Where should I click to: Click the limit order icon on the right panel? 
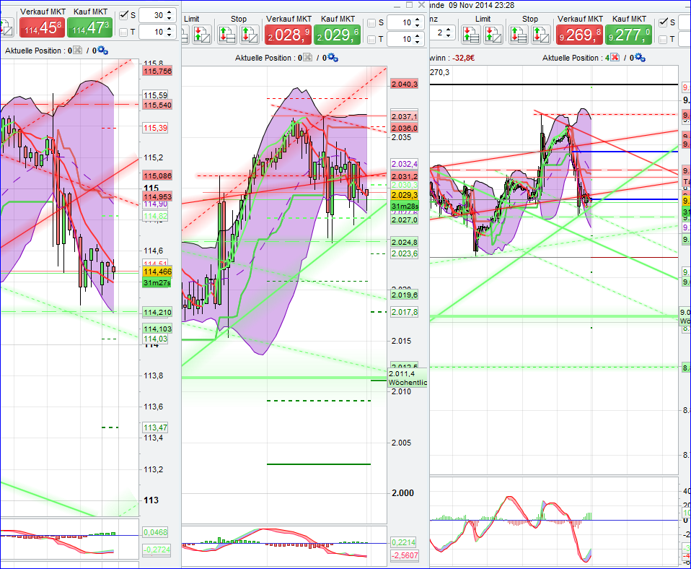[x=470, y=33]
